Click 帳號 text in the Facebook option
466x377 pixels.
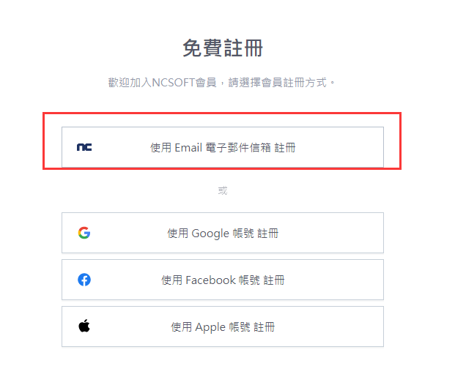(x=249, y=280)
